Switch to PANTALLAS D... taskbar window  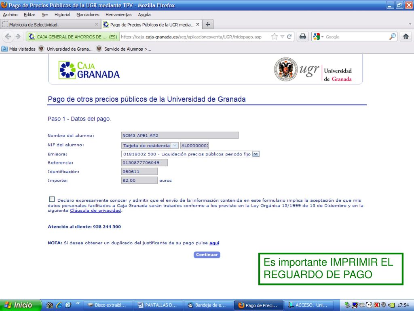(158, 305)
